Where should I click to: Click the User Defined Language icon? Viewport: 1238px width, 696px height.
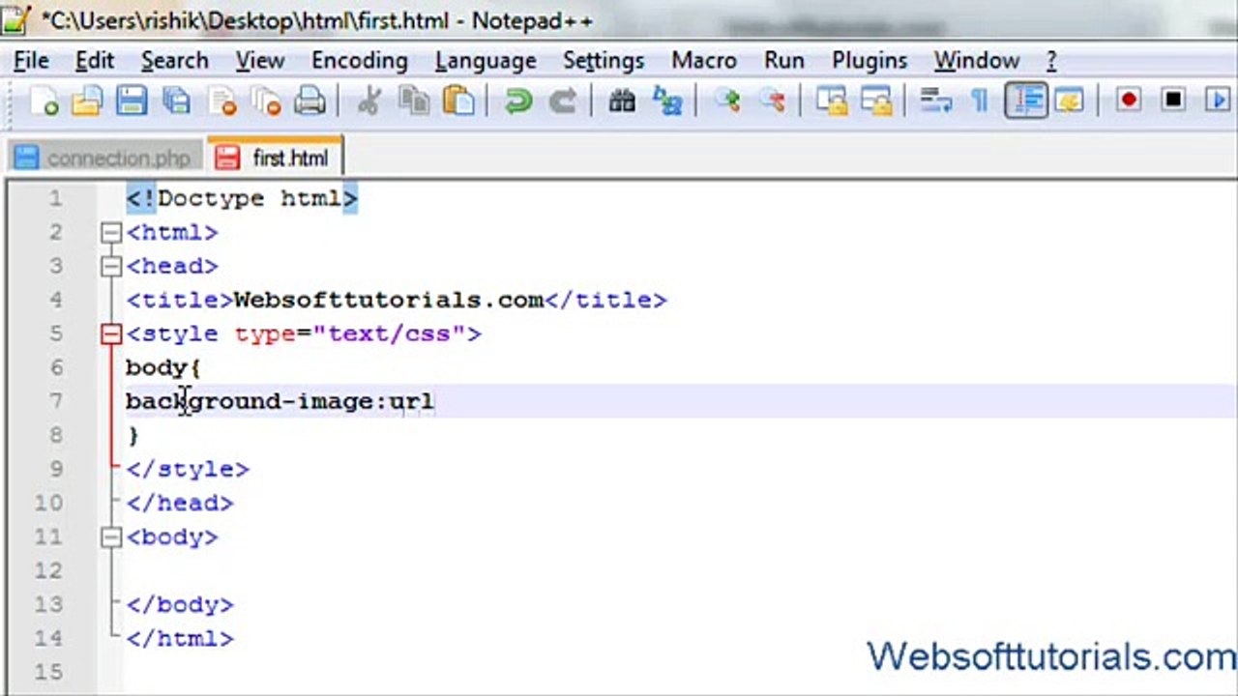pos(1070,101)
